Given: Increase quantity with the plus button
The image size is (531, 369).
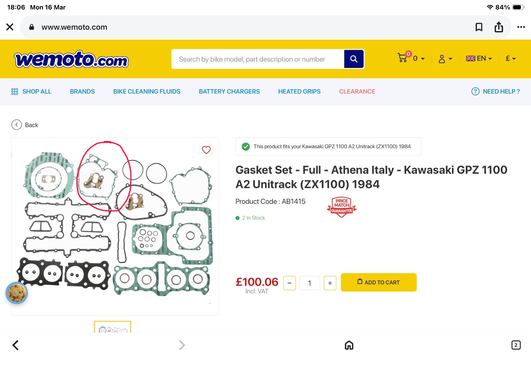Looking at the screenshot, I should [330, 283].
